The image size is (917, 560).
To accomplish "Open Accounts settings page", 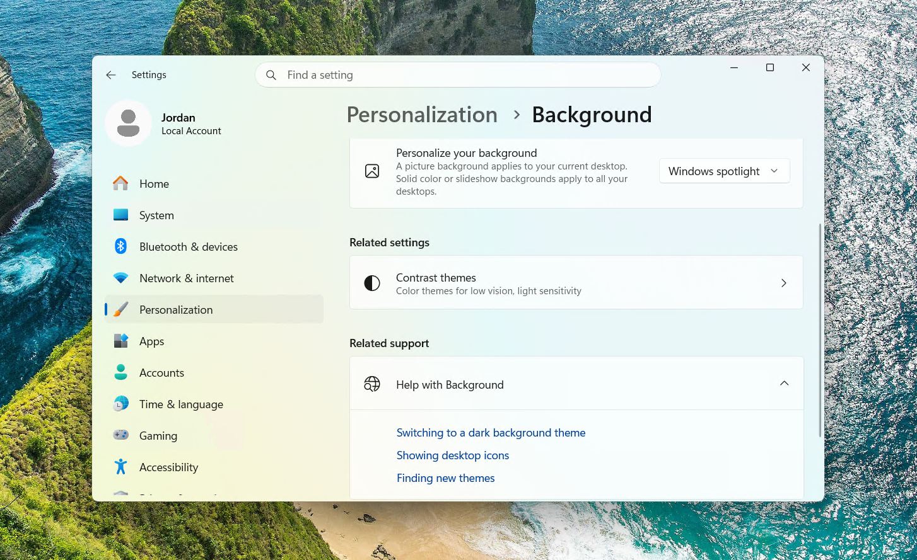I will (214, 372).
